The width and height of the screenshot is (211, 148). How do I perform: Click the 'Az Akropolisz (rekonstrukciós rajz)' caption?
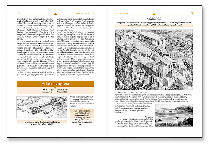(x=131, y=92)
